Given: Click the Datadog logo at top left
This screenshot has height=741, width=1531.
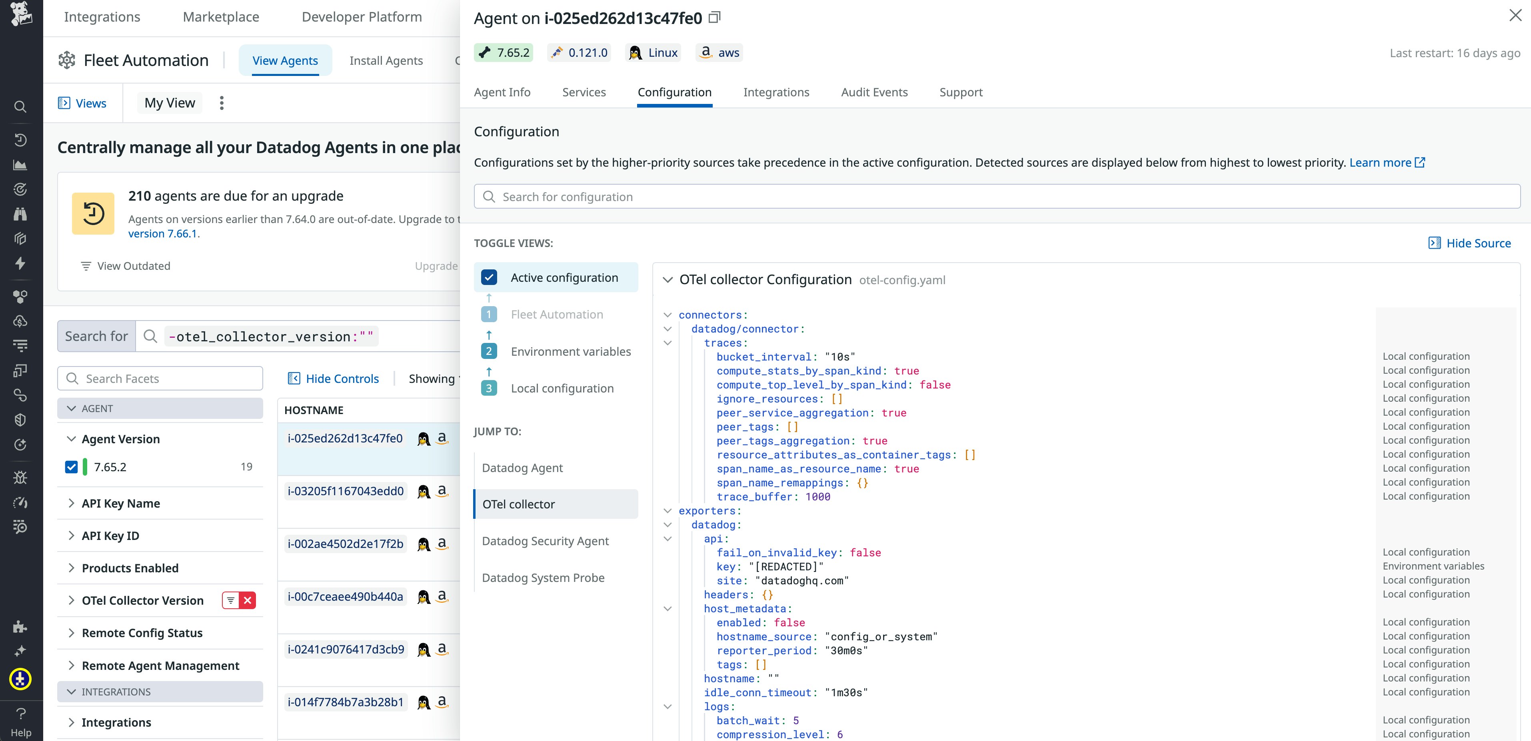Looking at the screenshot, I should click(21, 14).
